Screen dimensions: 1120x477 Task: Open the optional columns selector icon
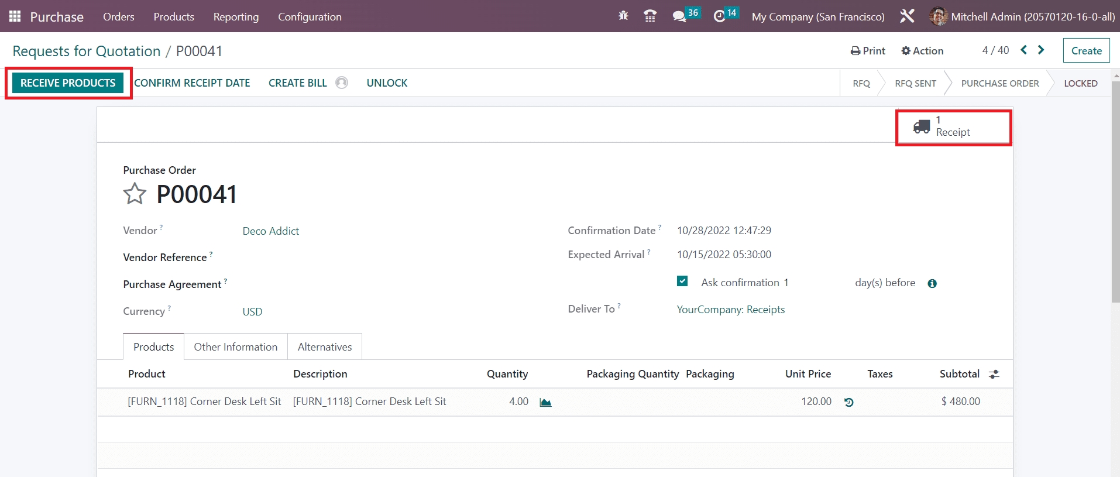(994, 374)
